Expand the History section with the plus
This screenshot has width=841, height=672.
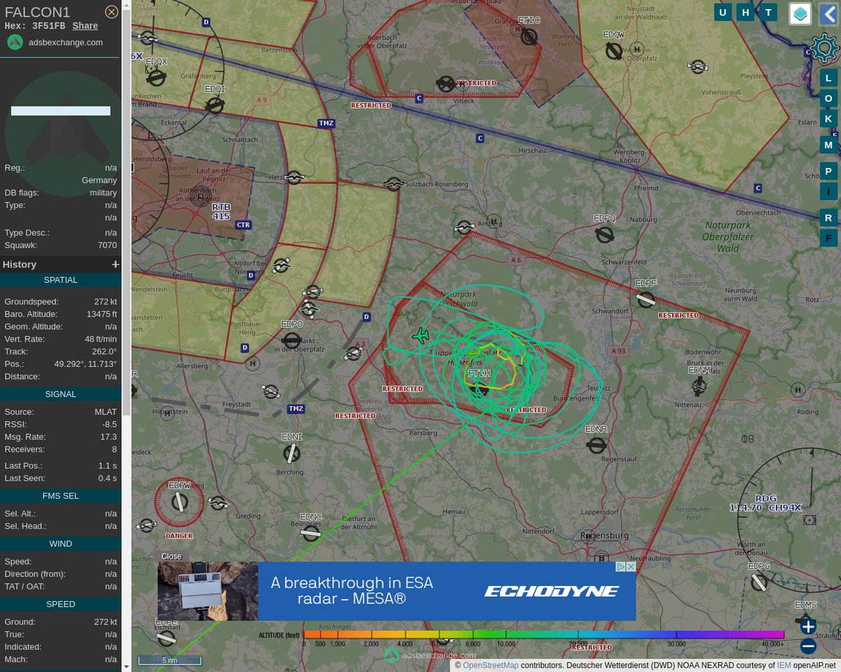[x=115, y=264]
